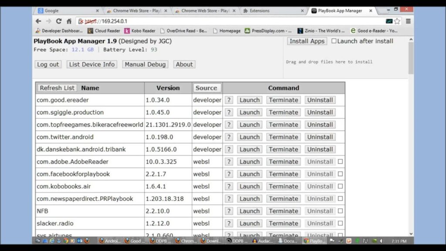The width and height of the screenshot is (446, 251).
Task: Open Developer Dashboard bookmark
Action: click(59, 31)
